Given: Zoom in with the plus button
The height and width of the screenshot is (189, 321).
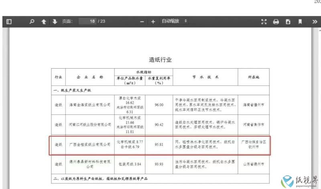Looking at the screenshot, I should (153, 22).
